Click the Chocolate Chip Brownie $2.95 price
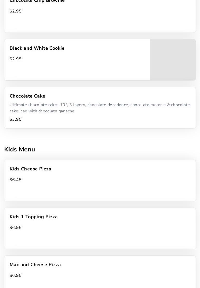 click(16, 11)
